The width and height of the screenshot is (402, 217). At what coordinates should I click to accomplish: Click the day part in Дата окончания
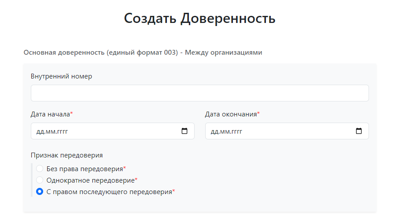[215, 131]
